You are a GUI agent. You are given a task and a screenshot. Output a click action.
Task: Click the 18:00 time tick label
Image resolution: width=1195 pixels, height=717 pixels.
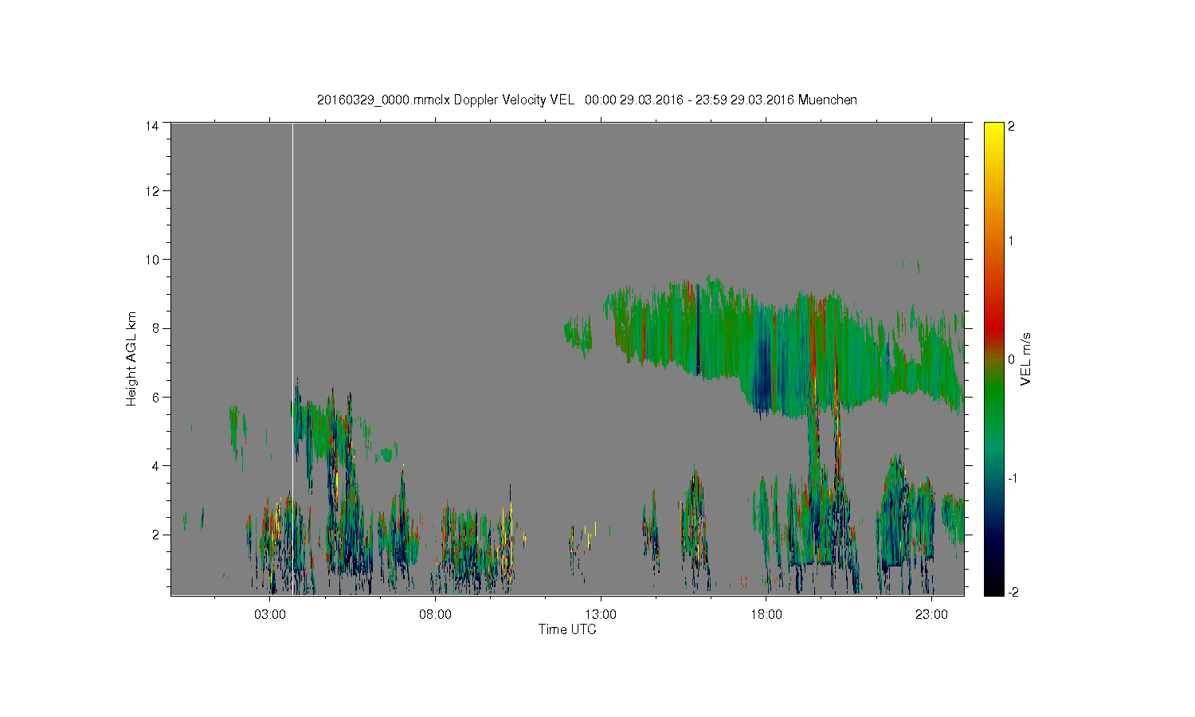tap(766, 614)
